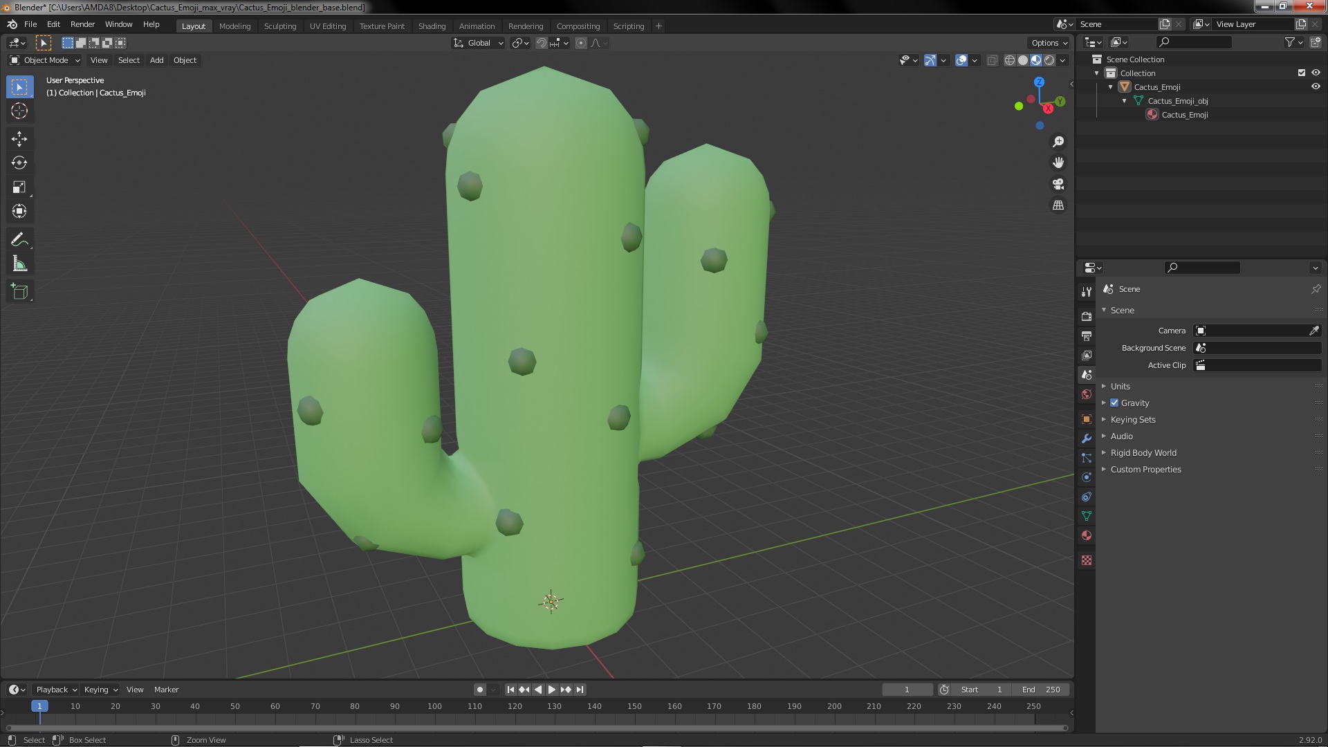Click the pan view hand icon

click(x=1058, y=163)
